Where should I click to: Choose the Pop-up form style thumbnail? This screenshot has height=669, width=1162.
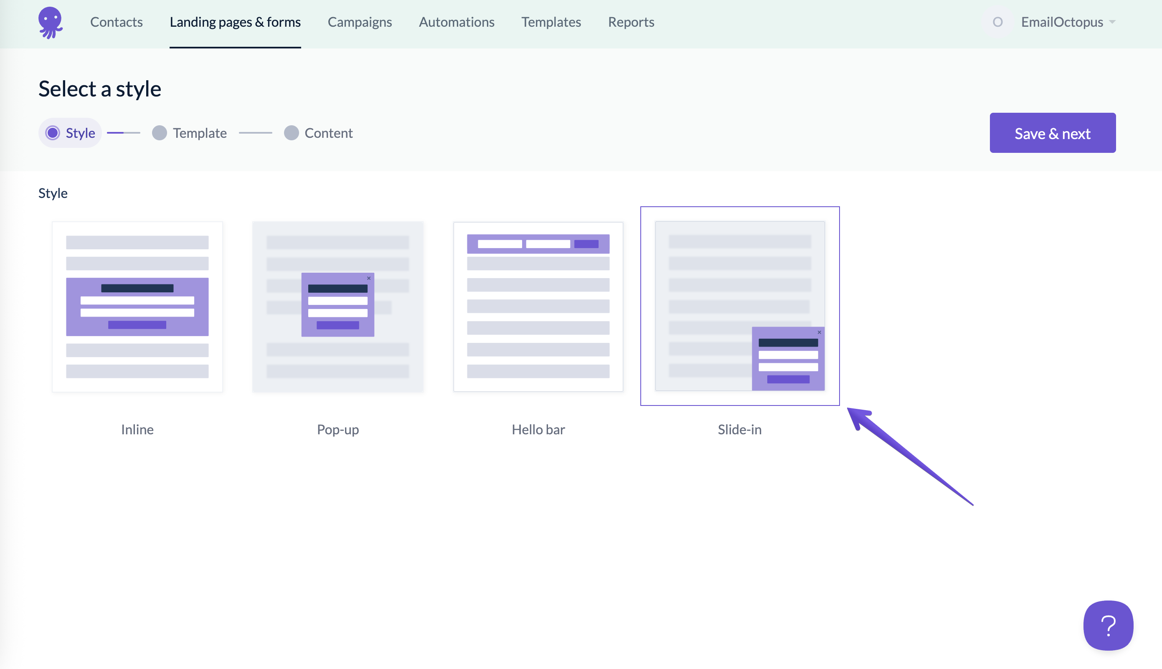coord(338,307)
